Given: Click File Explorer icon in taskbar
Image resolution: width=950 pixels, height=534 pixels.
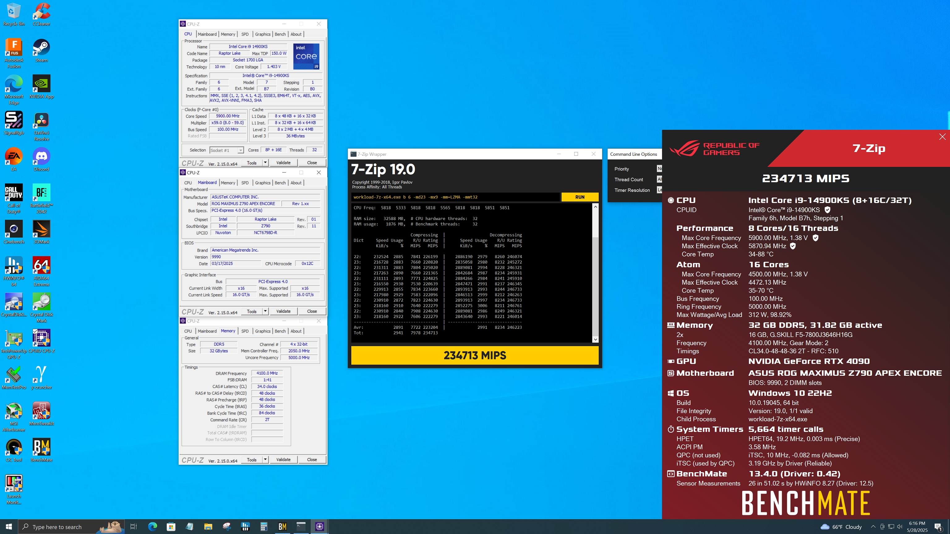Looking at the screenshot, I should 208,527.
